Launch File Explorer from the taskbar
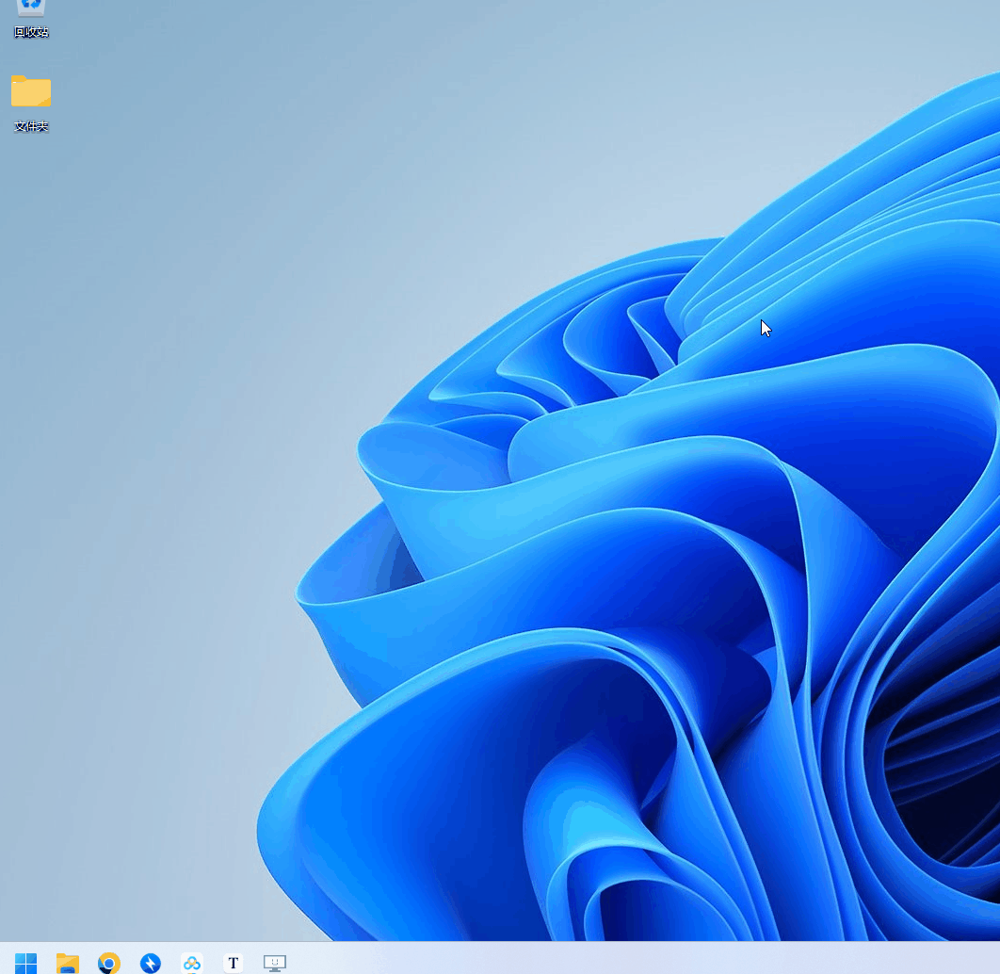1000x974 pixels. pyautogui.click(x=68, y=962)
